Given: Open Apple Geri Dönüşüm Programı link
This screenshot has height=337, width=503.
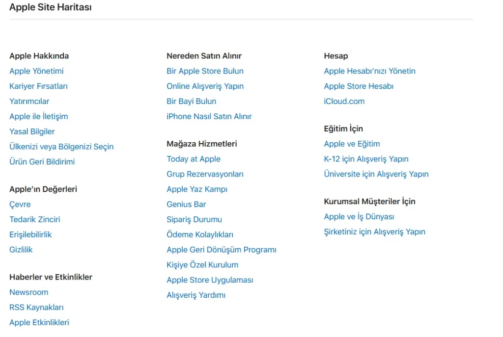Looking at the screenshot, I should [222, 250].
